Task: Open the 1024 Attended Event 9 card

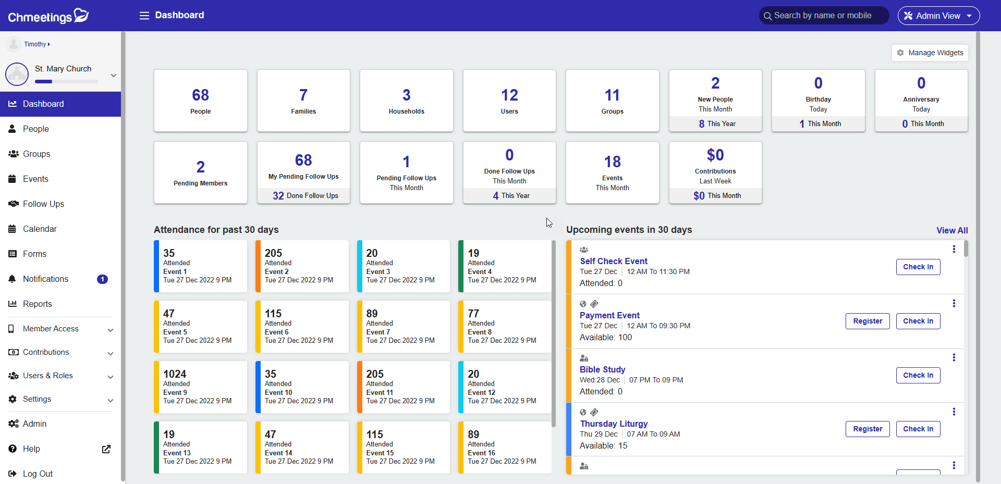Action: [201, 387]
